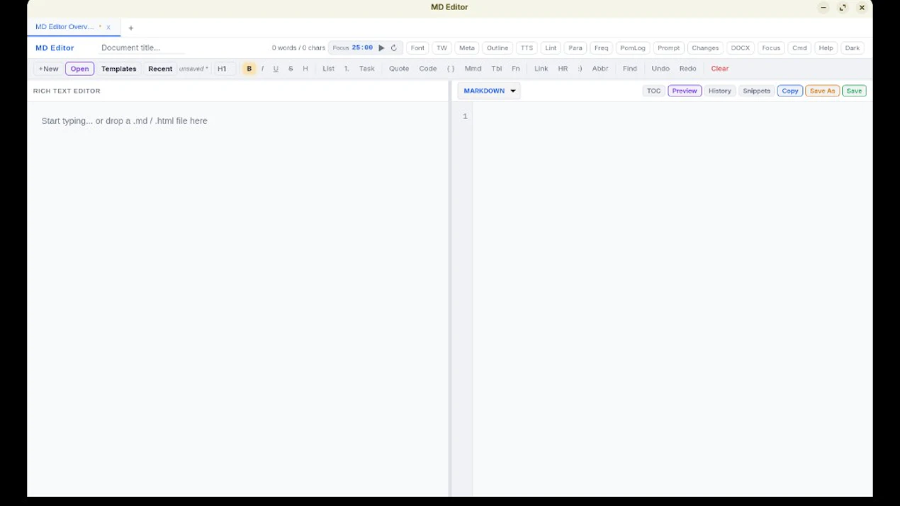
Task: Toggle italic formatting
Action: tap(262, 69)
